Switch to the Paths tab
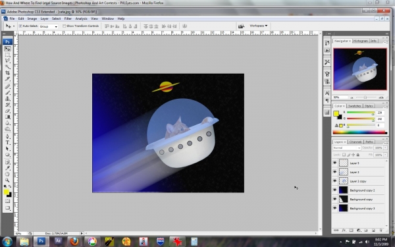 point(369,142)
